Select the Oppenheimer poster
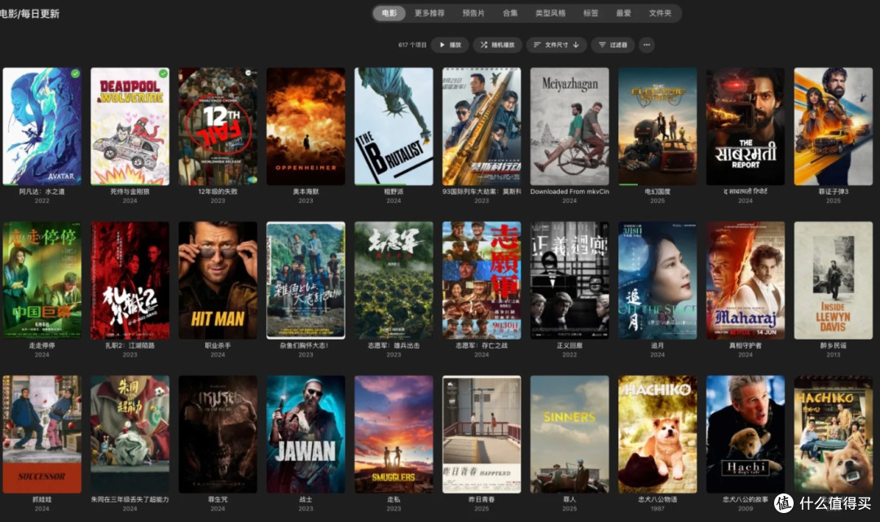Image resolution: width=880 pixels, height=522 pixels. [x=306, y=126]
